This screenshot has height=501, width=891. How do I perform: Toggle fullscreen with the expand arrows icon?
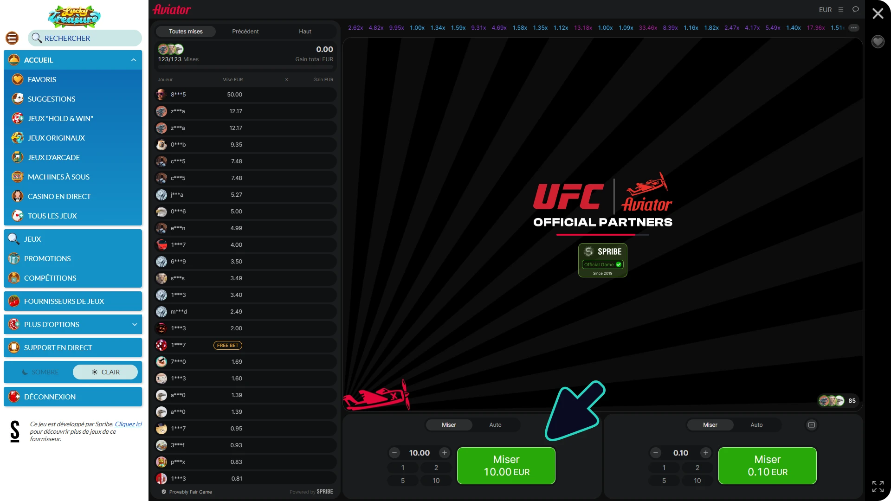[x=878, y=486]
